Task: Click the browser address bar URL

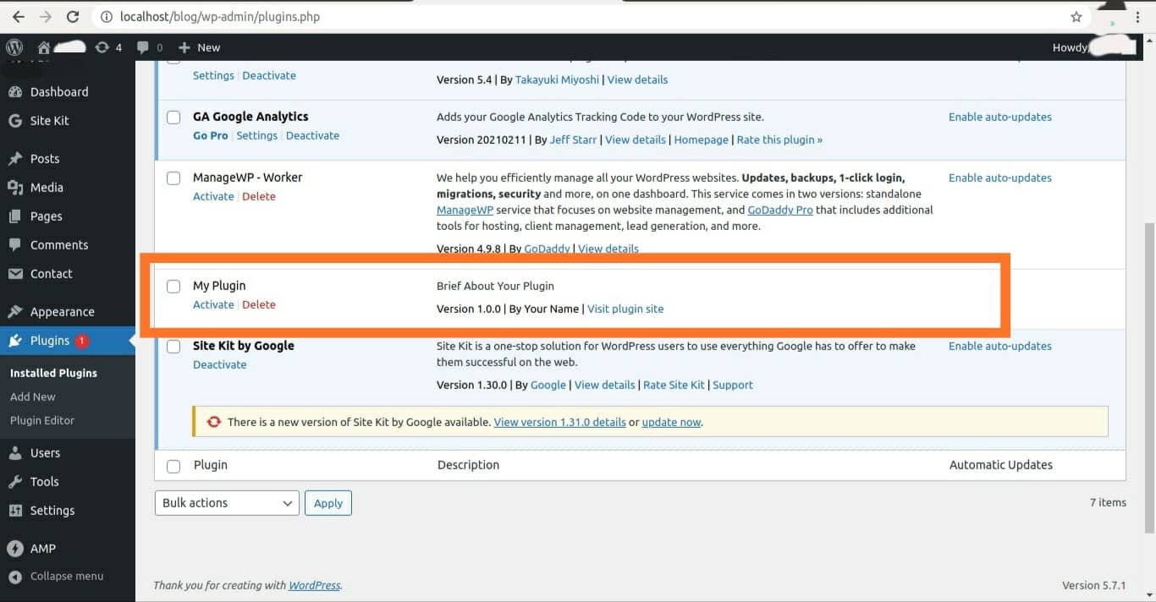Action: (x=220, y=17)
